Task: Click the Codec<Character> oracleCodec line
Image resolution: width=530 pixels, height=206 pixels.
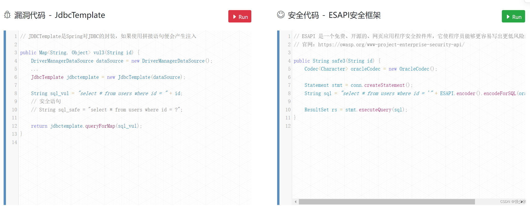Action: pyautogui.click(x=371, y=69)
